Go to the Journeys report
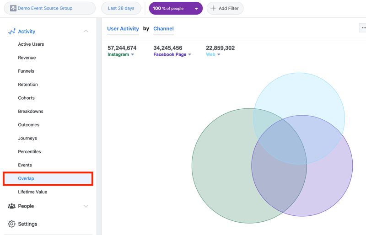The width and height of the screenshot is (366, 235). click(27, 138)
